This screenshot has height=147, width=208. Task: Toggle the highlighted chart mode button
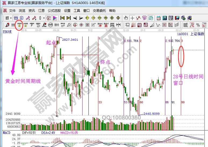tap(48, 18)
